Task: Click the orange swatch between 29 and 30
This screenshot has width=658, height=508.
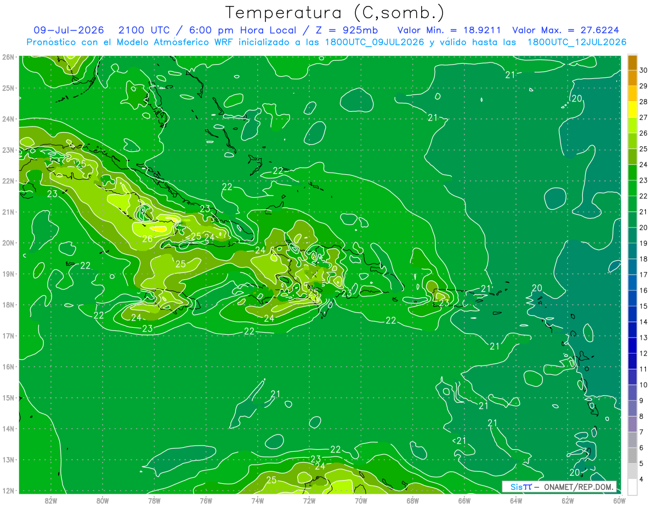Action: tap(632, 78)
